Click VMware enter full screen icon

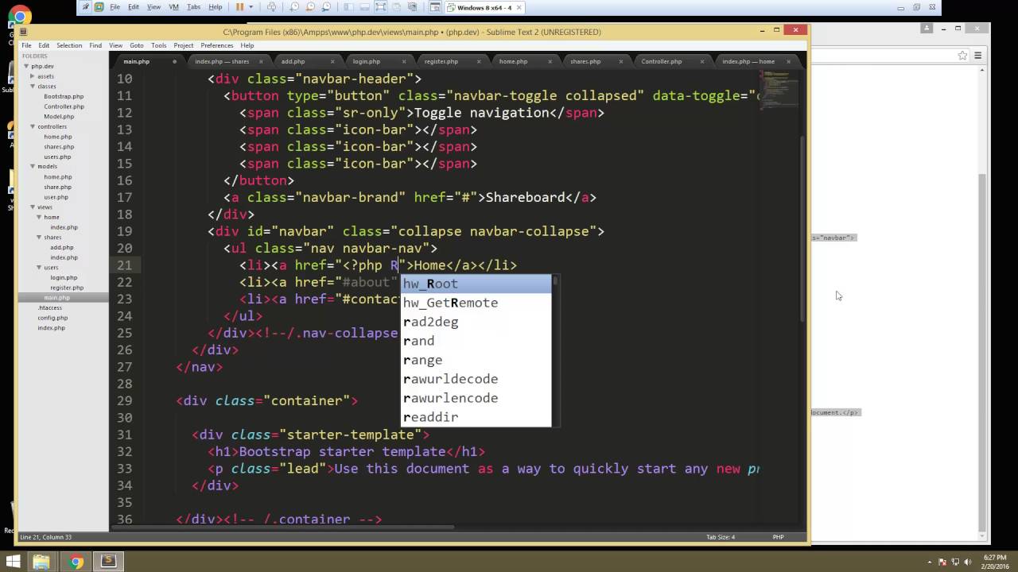click(381, 7)
